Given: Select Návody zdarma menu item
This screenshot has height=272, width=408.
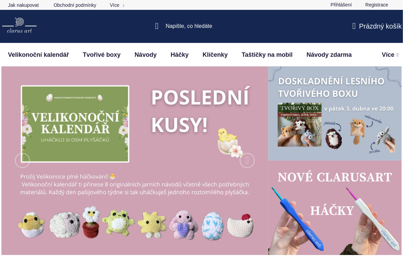Looking at the screenshot, I should coord(329,55).
